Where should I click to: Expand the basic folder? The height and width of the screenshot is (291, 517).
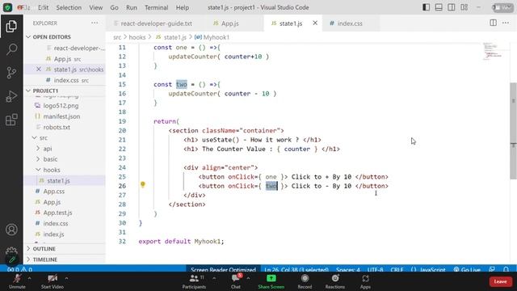tap(50, 159)
